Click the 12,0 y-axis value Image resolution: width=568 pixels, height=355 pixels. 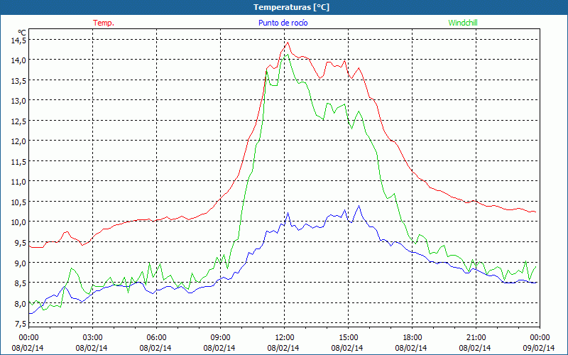(18, 141)
